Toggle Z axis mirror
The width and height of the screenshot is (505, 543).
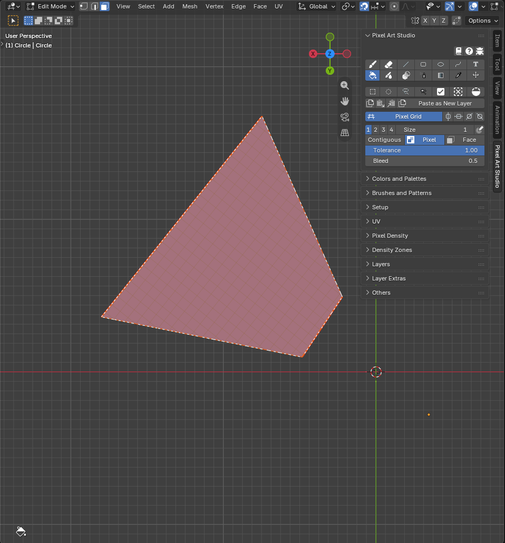[x=443, y=21]
